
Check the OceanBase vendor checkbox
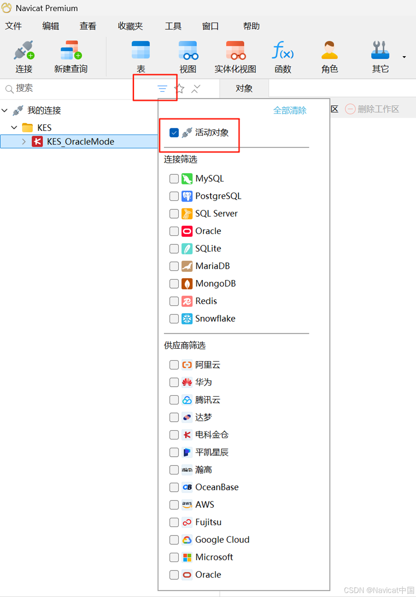tap(174, 487)
